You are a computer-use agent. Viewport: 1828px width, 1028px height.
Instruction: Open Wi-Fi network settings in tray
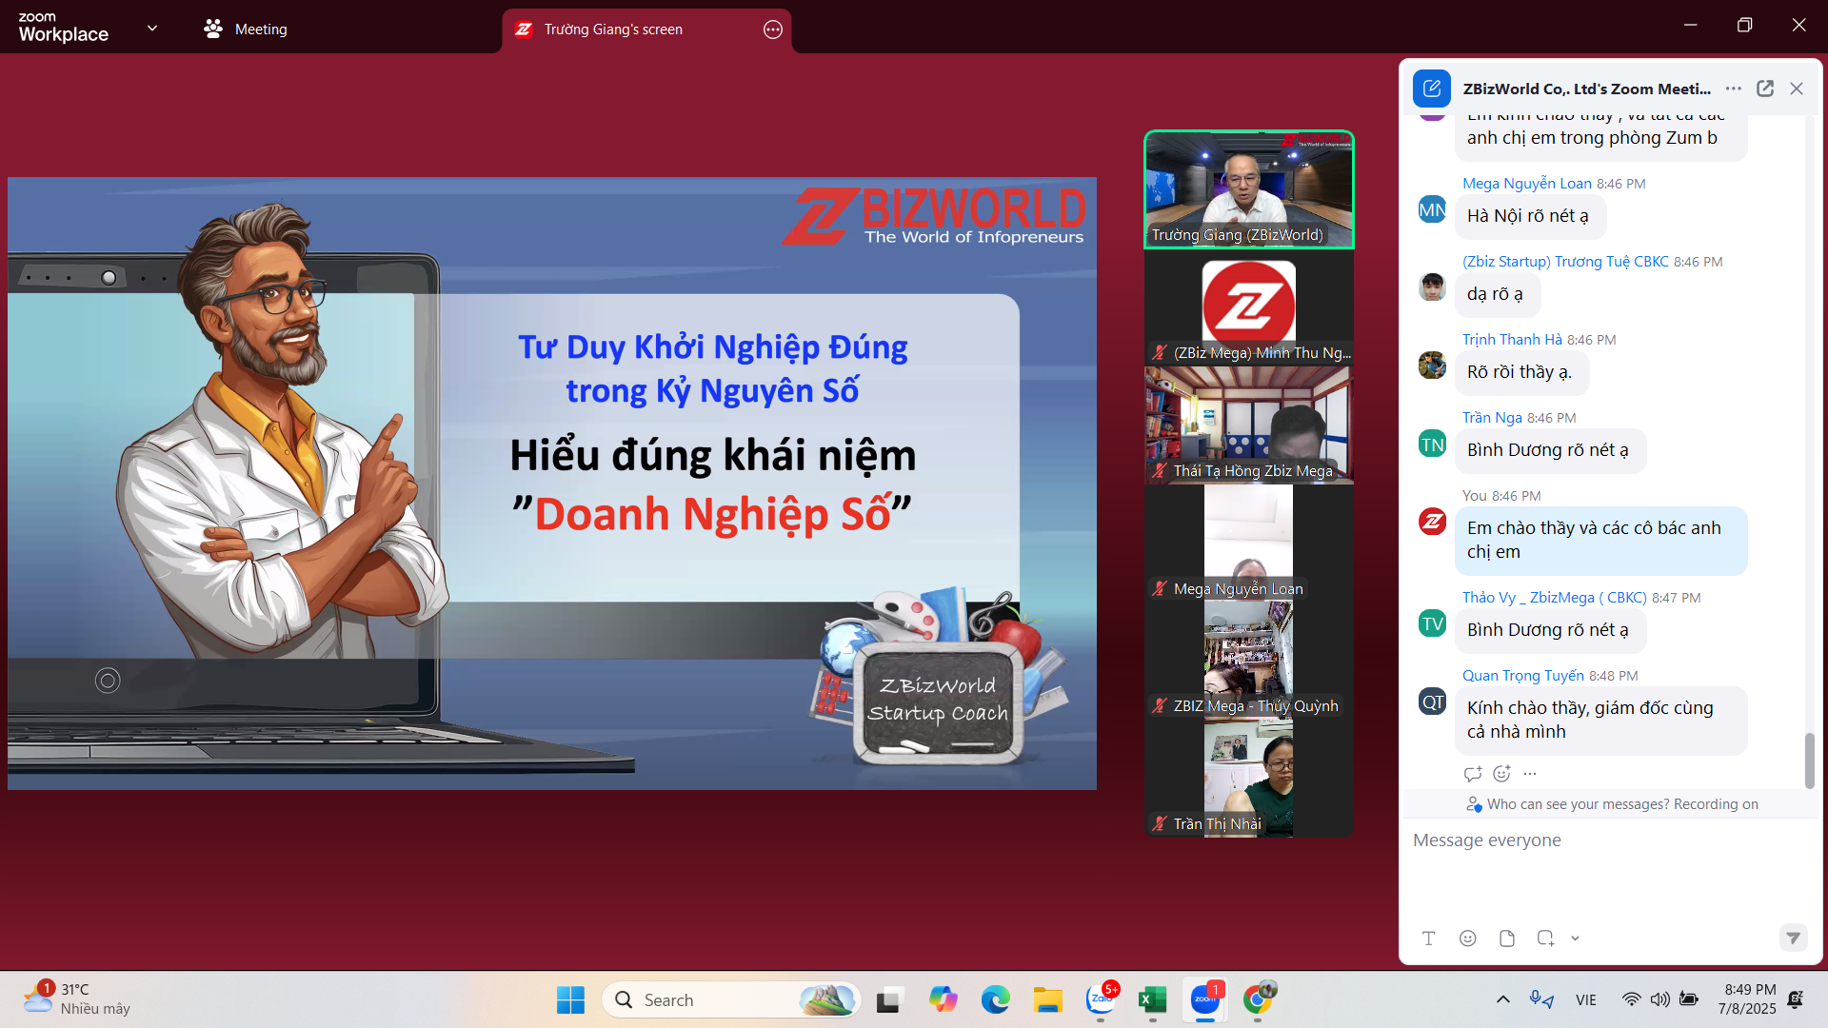1631,999
